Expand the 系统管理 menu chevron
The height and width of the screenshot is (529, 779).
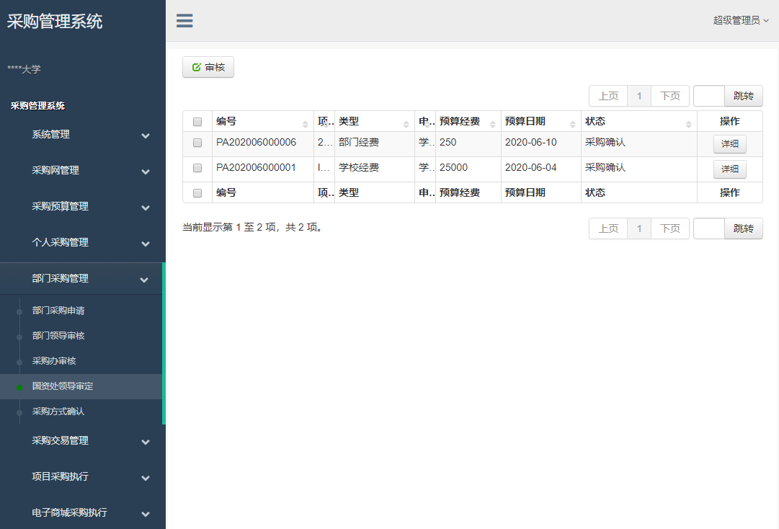pos(146,135)
